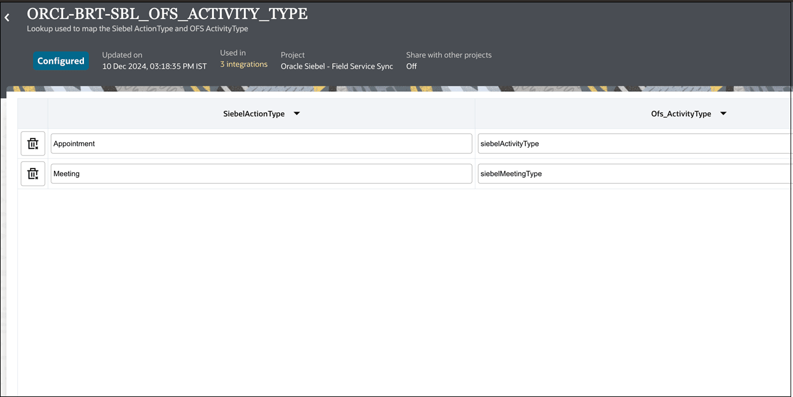Screen dimensions: 793x397
Task: Click the Updated on label
Action: pos(122,55)
